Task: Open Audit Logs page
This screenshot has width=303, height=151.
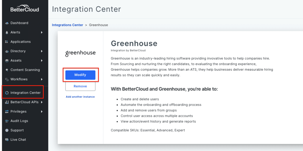Action: pyautogui.click(x=19, y=121)
